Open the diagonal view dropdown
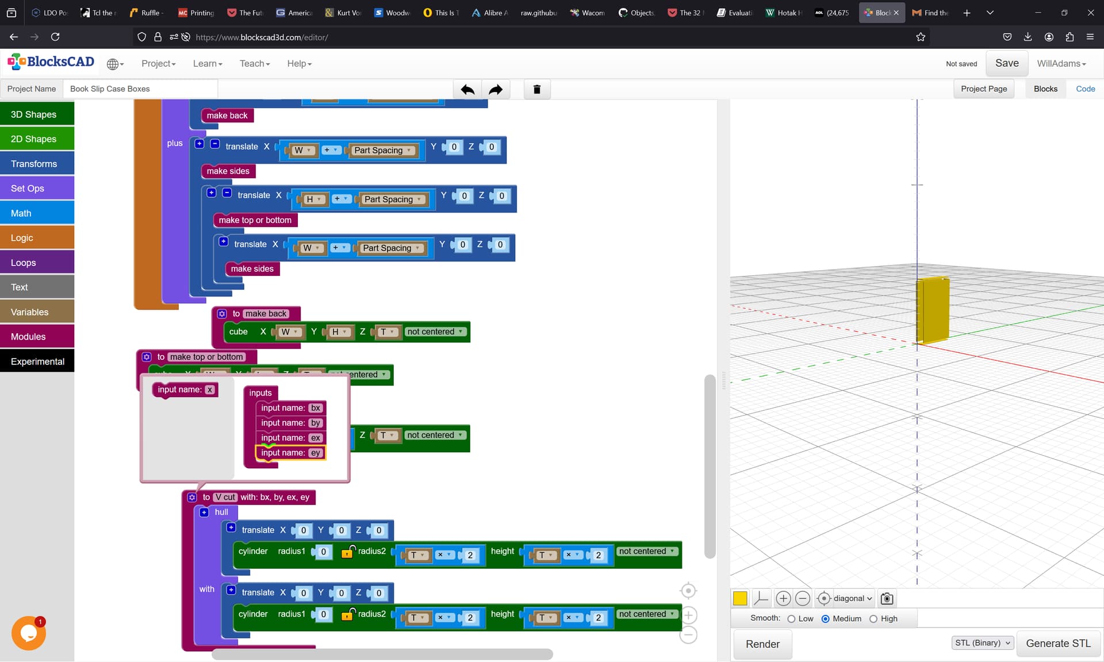 (853, 598)
